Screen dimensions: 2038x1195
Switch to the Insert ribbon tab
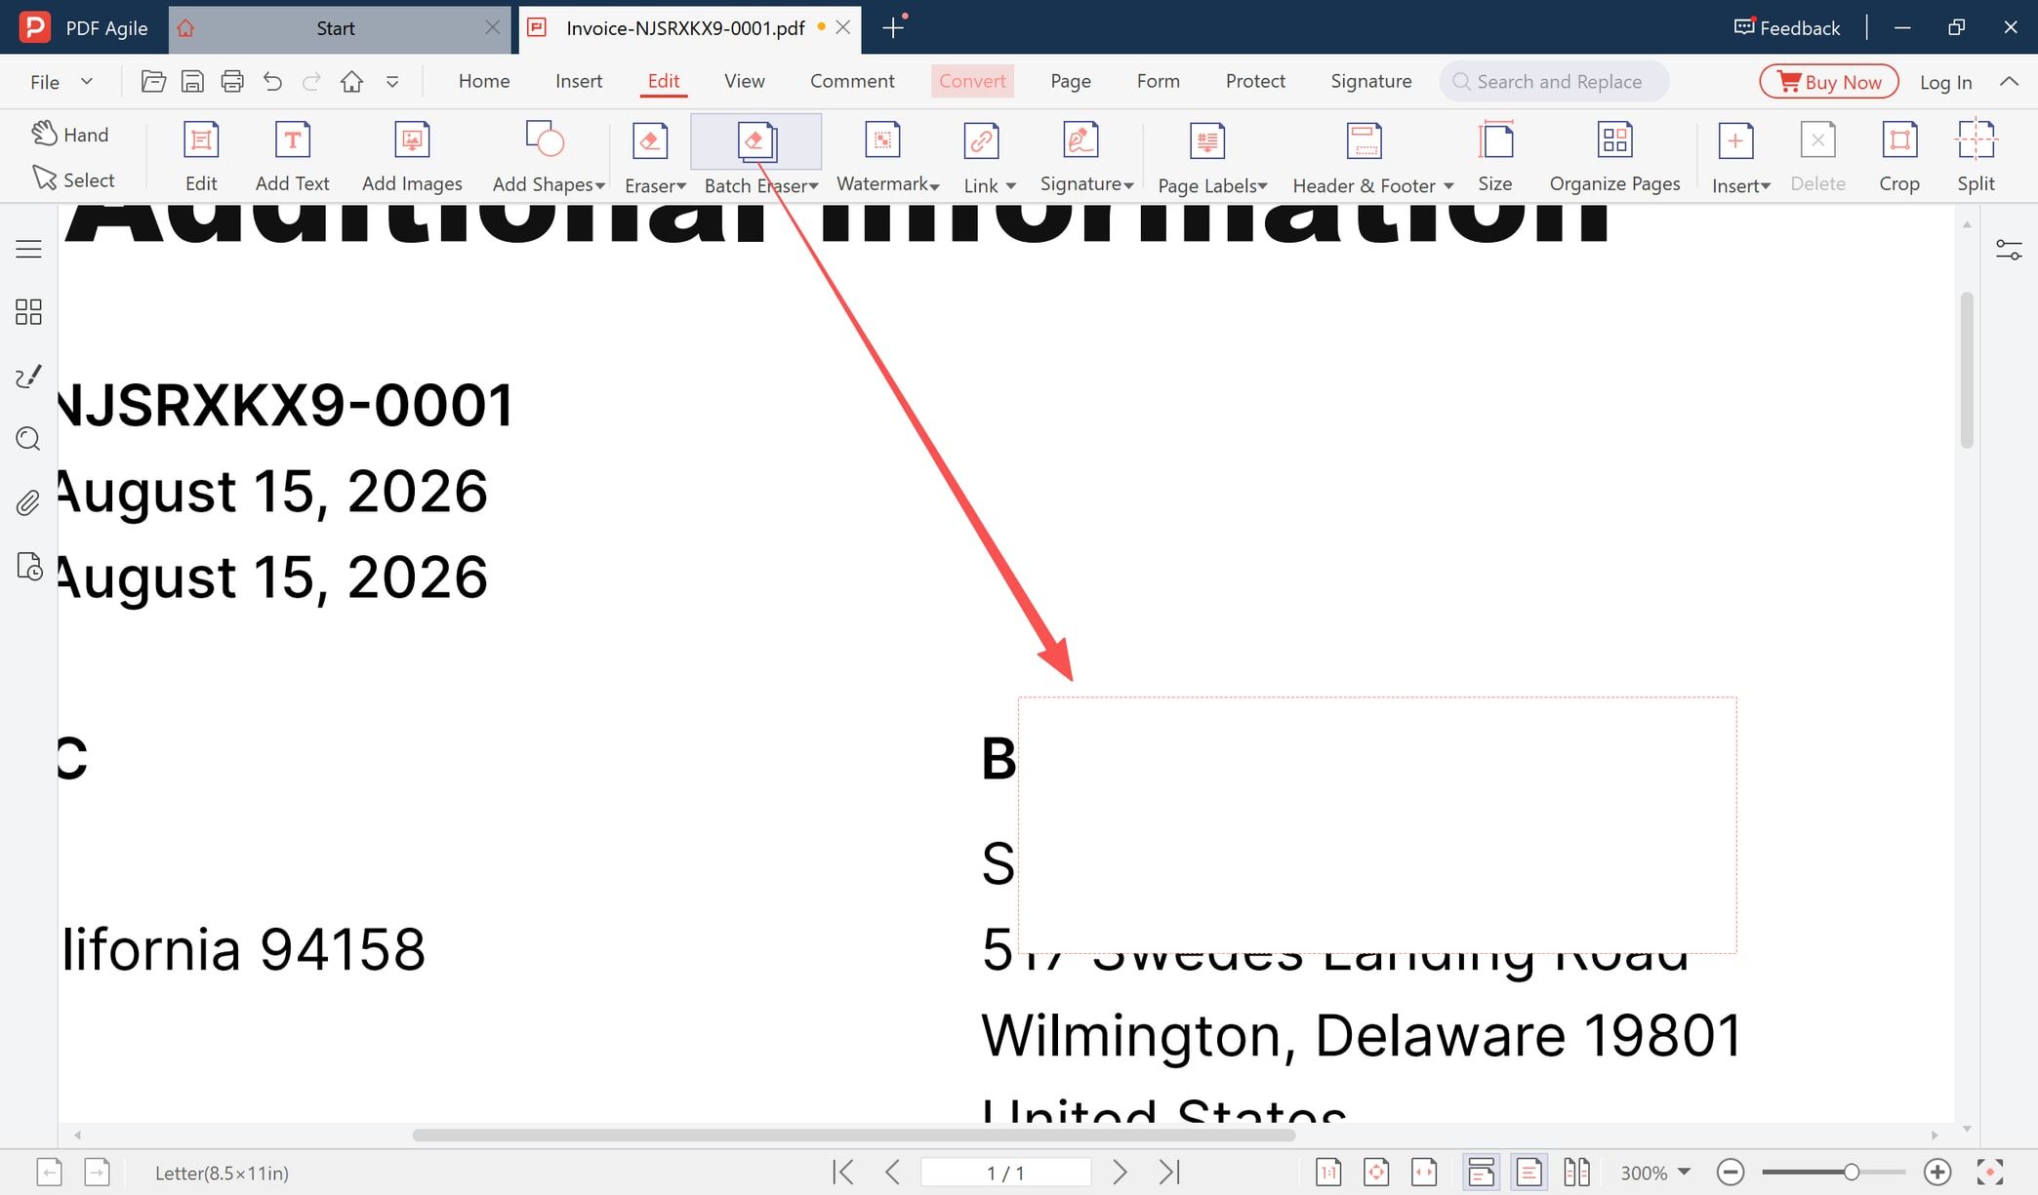(579, 81)
